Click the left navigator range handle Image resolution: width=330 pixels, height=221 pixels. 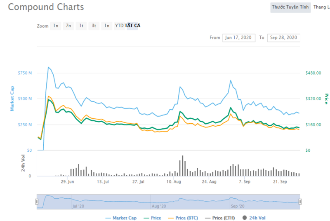tap(37, 202)
